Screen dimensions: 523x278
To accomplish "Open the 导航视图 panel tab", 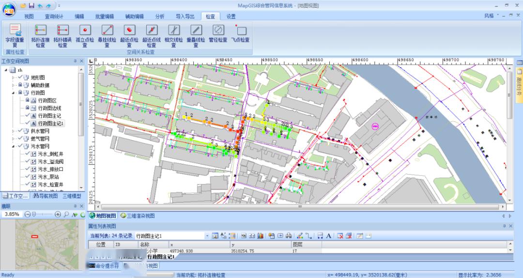I will pyautogui.click(x=46, y=196).
